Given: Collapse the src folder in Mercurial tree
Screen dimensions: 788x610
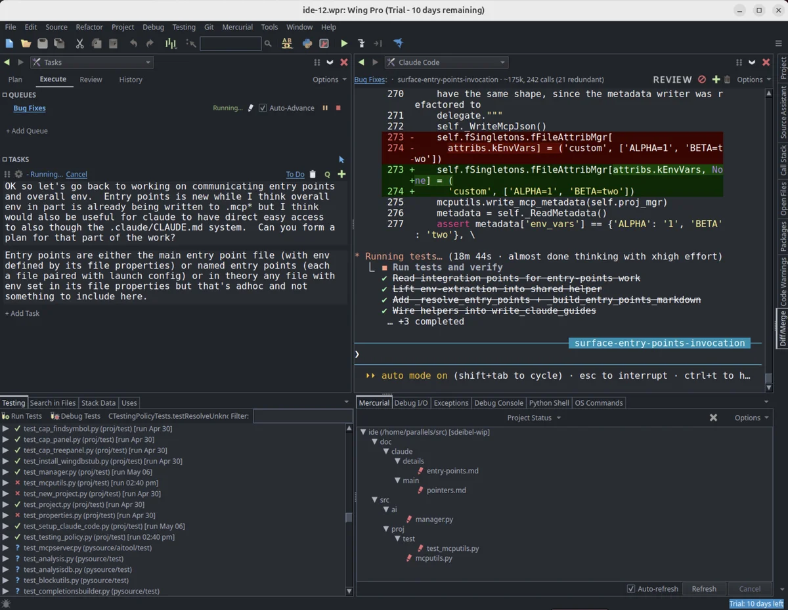Looking at the screenshot, I should coord(374,500).
